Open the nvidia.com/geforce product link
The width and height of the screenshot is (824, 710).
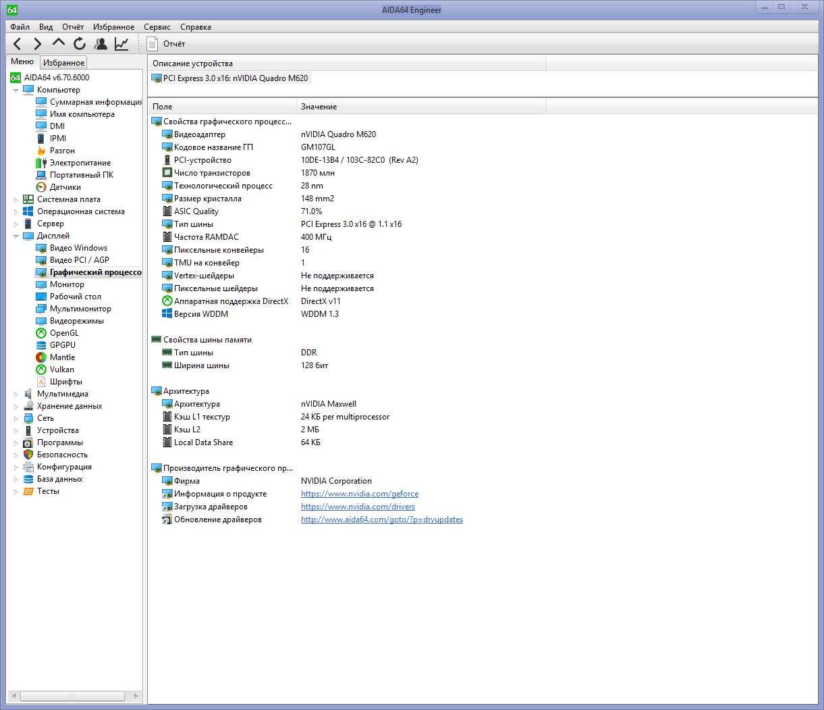(360, 494)
